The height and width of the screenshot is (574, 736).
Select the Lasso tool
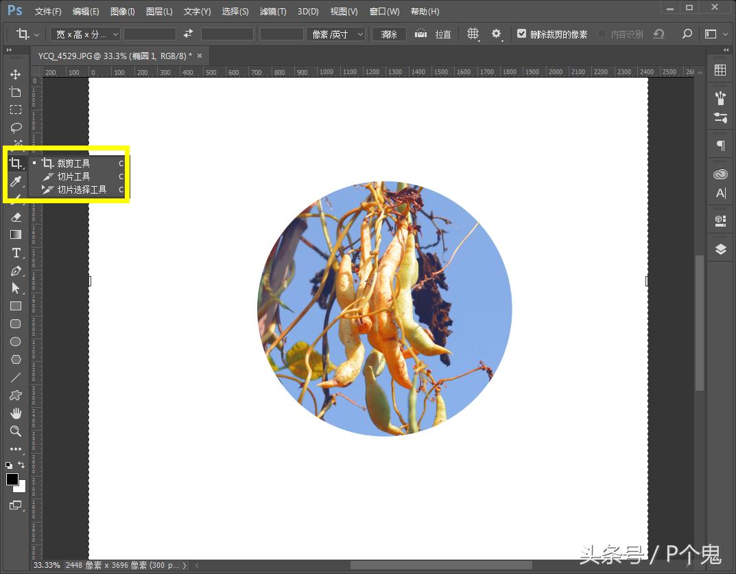[x=15, y=128]
